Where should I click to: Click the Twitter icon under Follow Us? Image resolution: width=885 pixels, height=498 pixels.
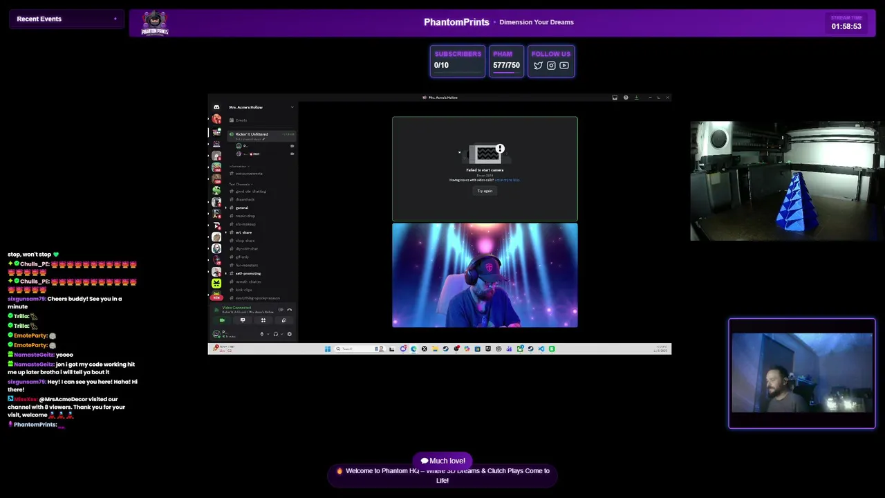pos(538,66)
